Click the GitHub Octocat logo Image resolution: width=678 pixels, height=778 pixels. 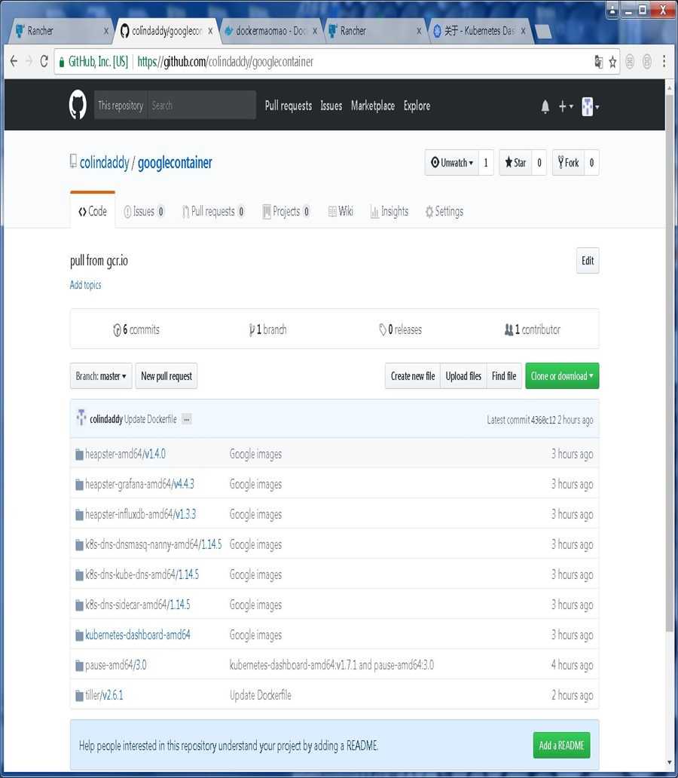coord(78,105)
